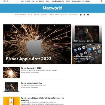The height and width of the screenshot is (105, 105).
Task: Open headline Apple varnade journalister att deras telefoner
Action: (43, 99)
